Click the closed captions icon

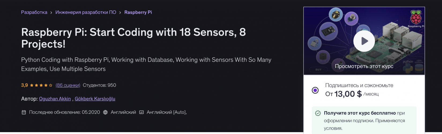[x=142, y=112]
